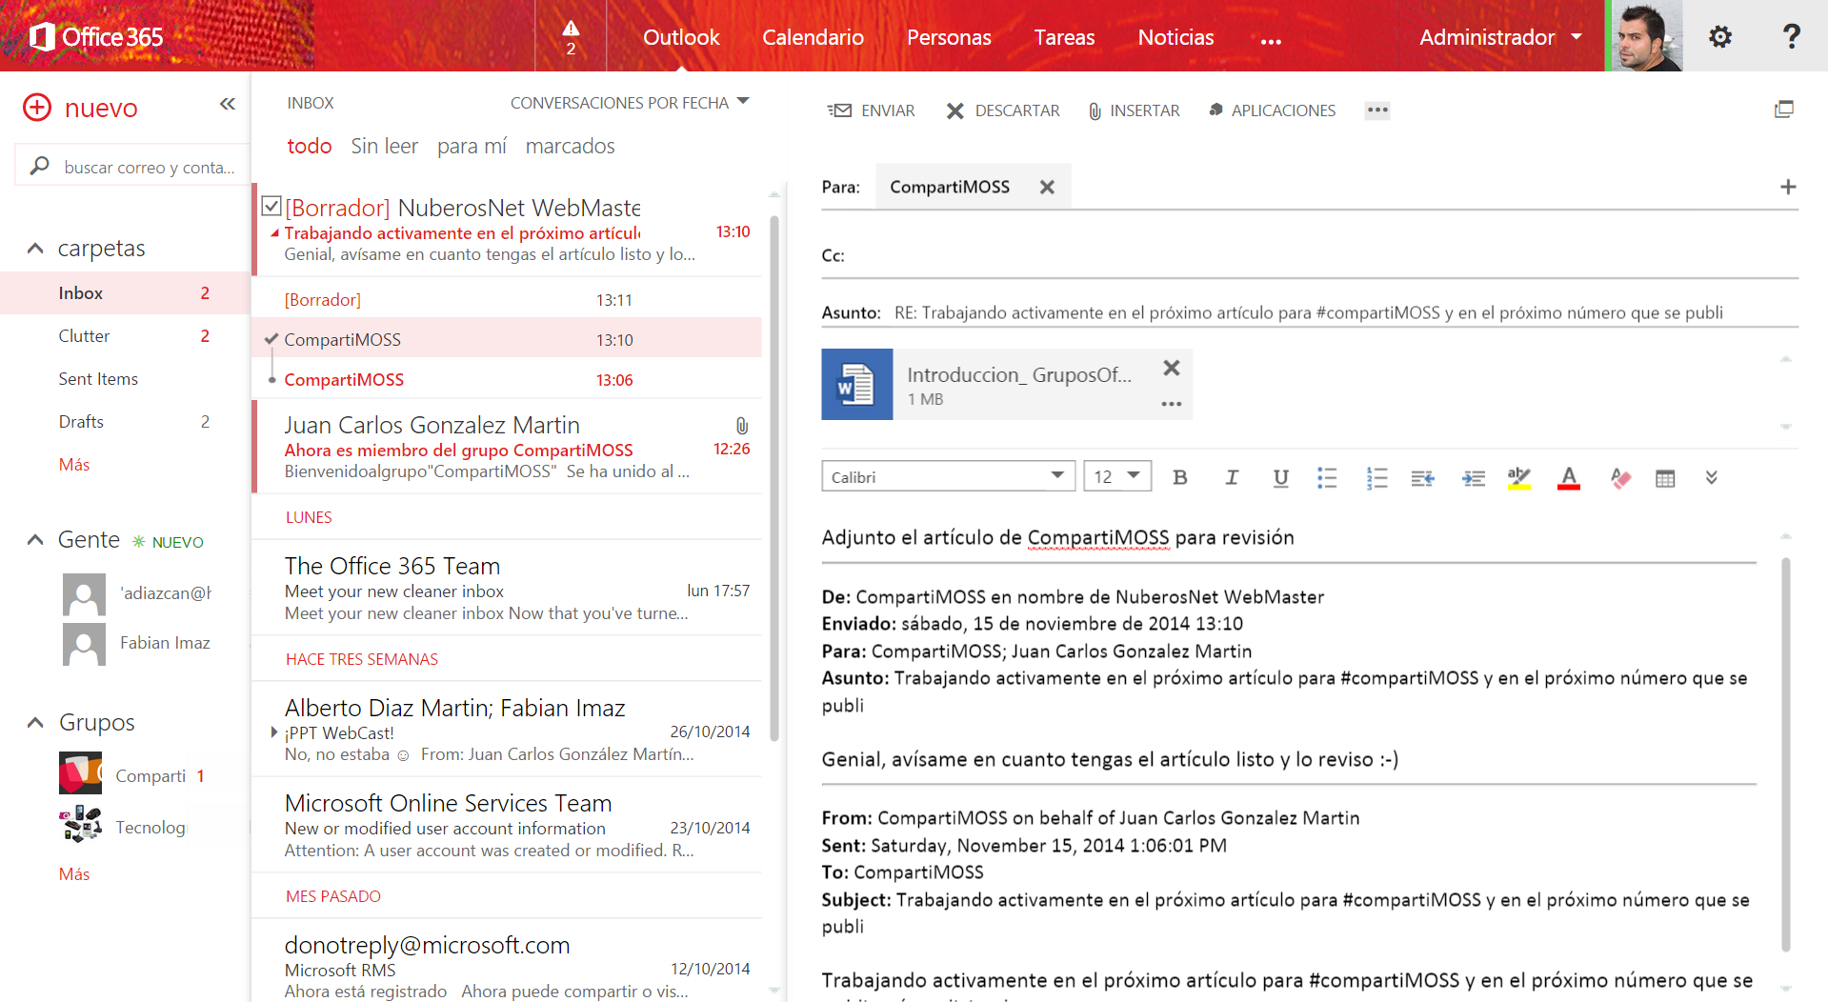This screenshot has width=1828, height=1002.
Task: Switch to the Calendario tab
Action: [812, 36]
